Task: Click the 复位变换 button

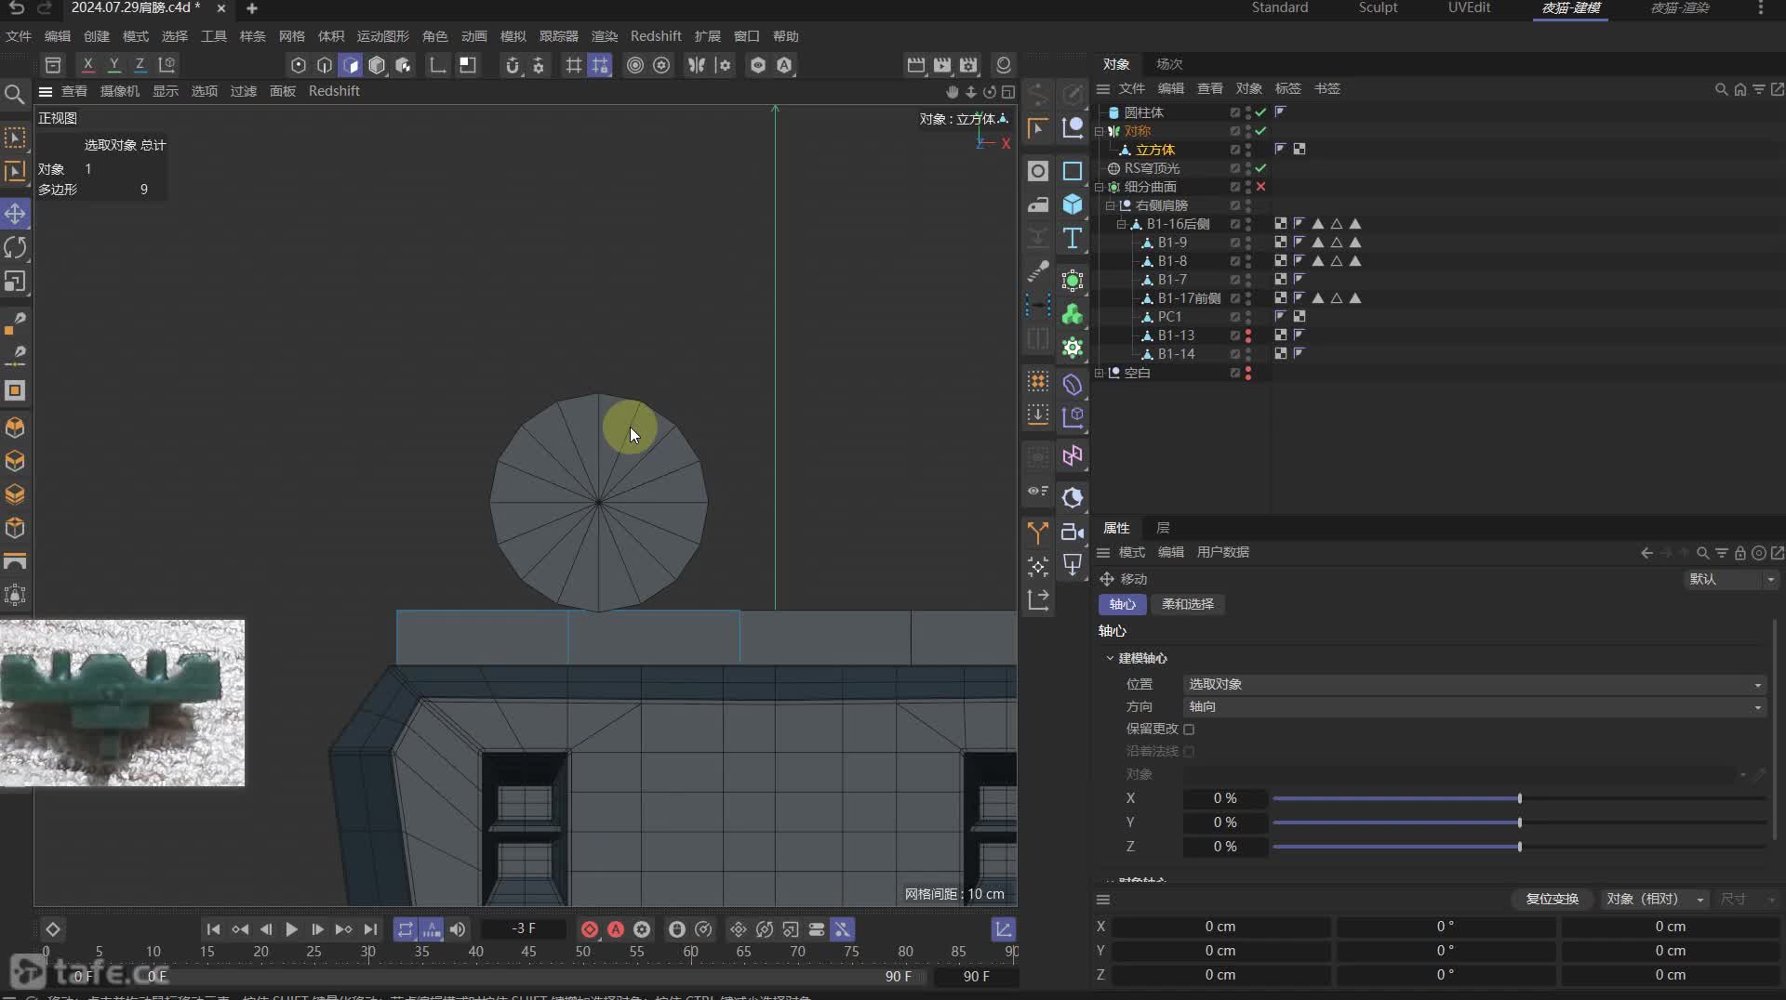Action: click(x=1552, y=899)
